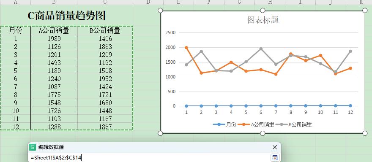Click the range collapse icon in data source dialog
The height and width of the screenshot is (162, 372).
pyautogui.click(x=275, y=157)
